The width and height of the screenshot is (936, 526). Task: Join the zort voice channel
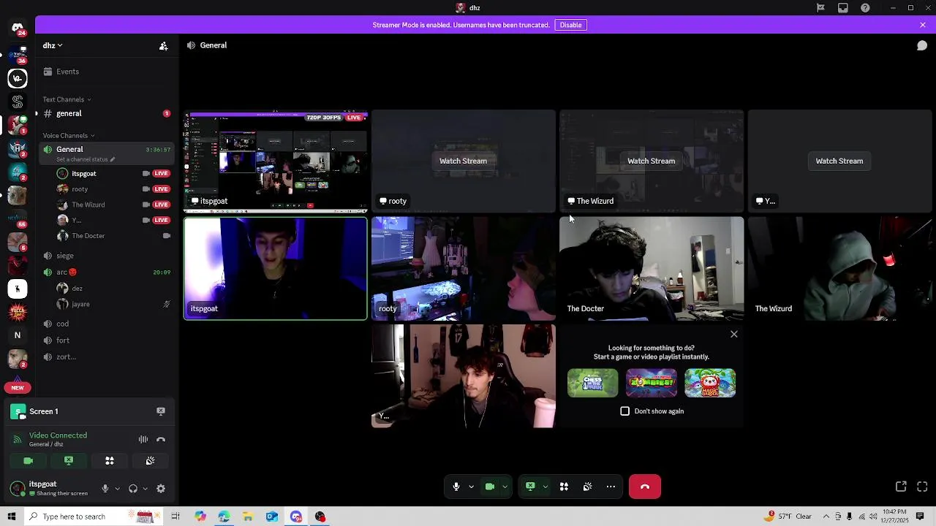click(107, 357)
